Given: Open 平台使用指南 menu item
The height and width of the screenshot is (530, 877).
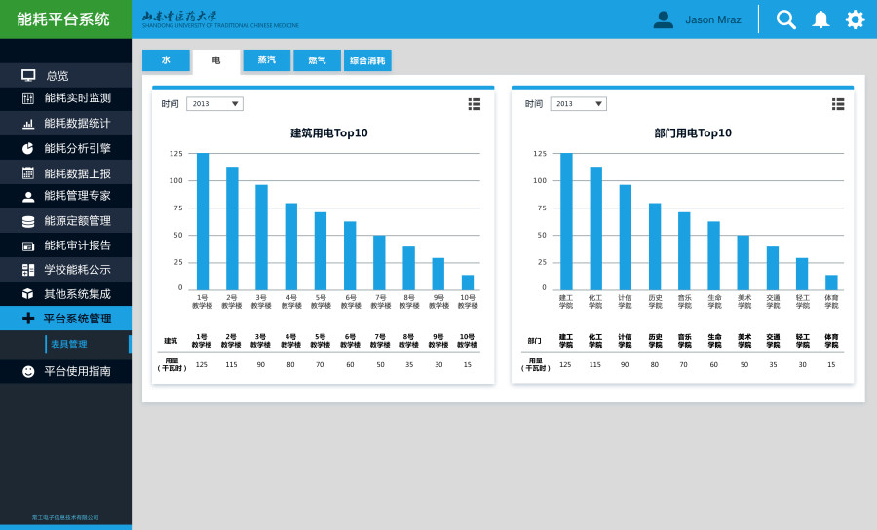Looking at the screenshot, I should point(65,371).
